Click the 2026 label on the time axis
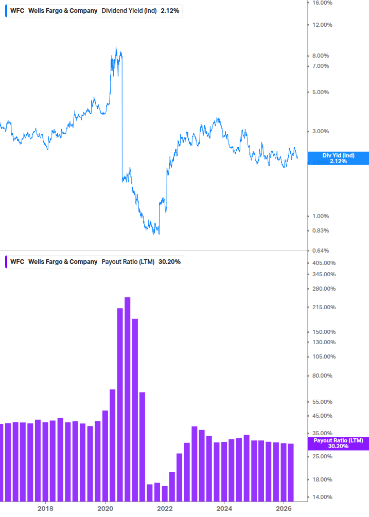 pyautogui.click(x=284, y=508)
